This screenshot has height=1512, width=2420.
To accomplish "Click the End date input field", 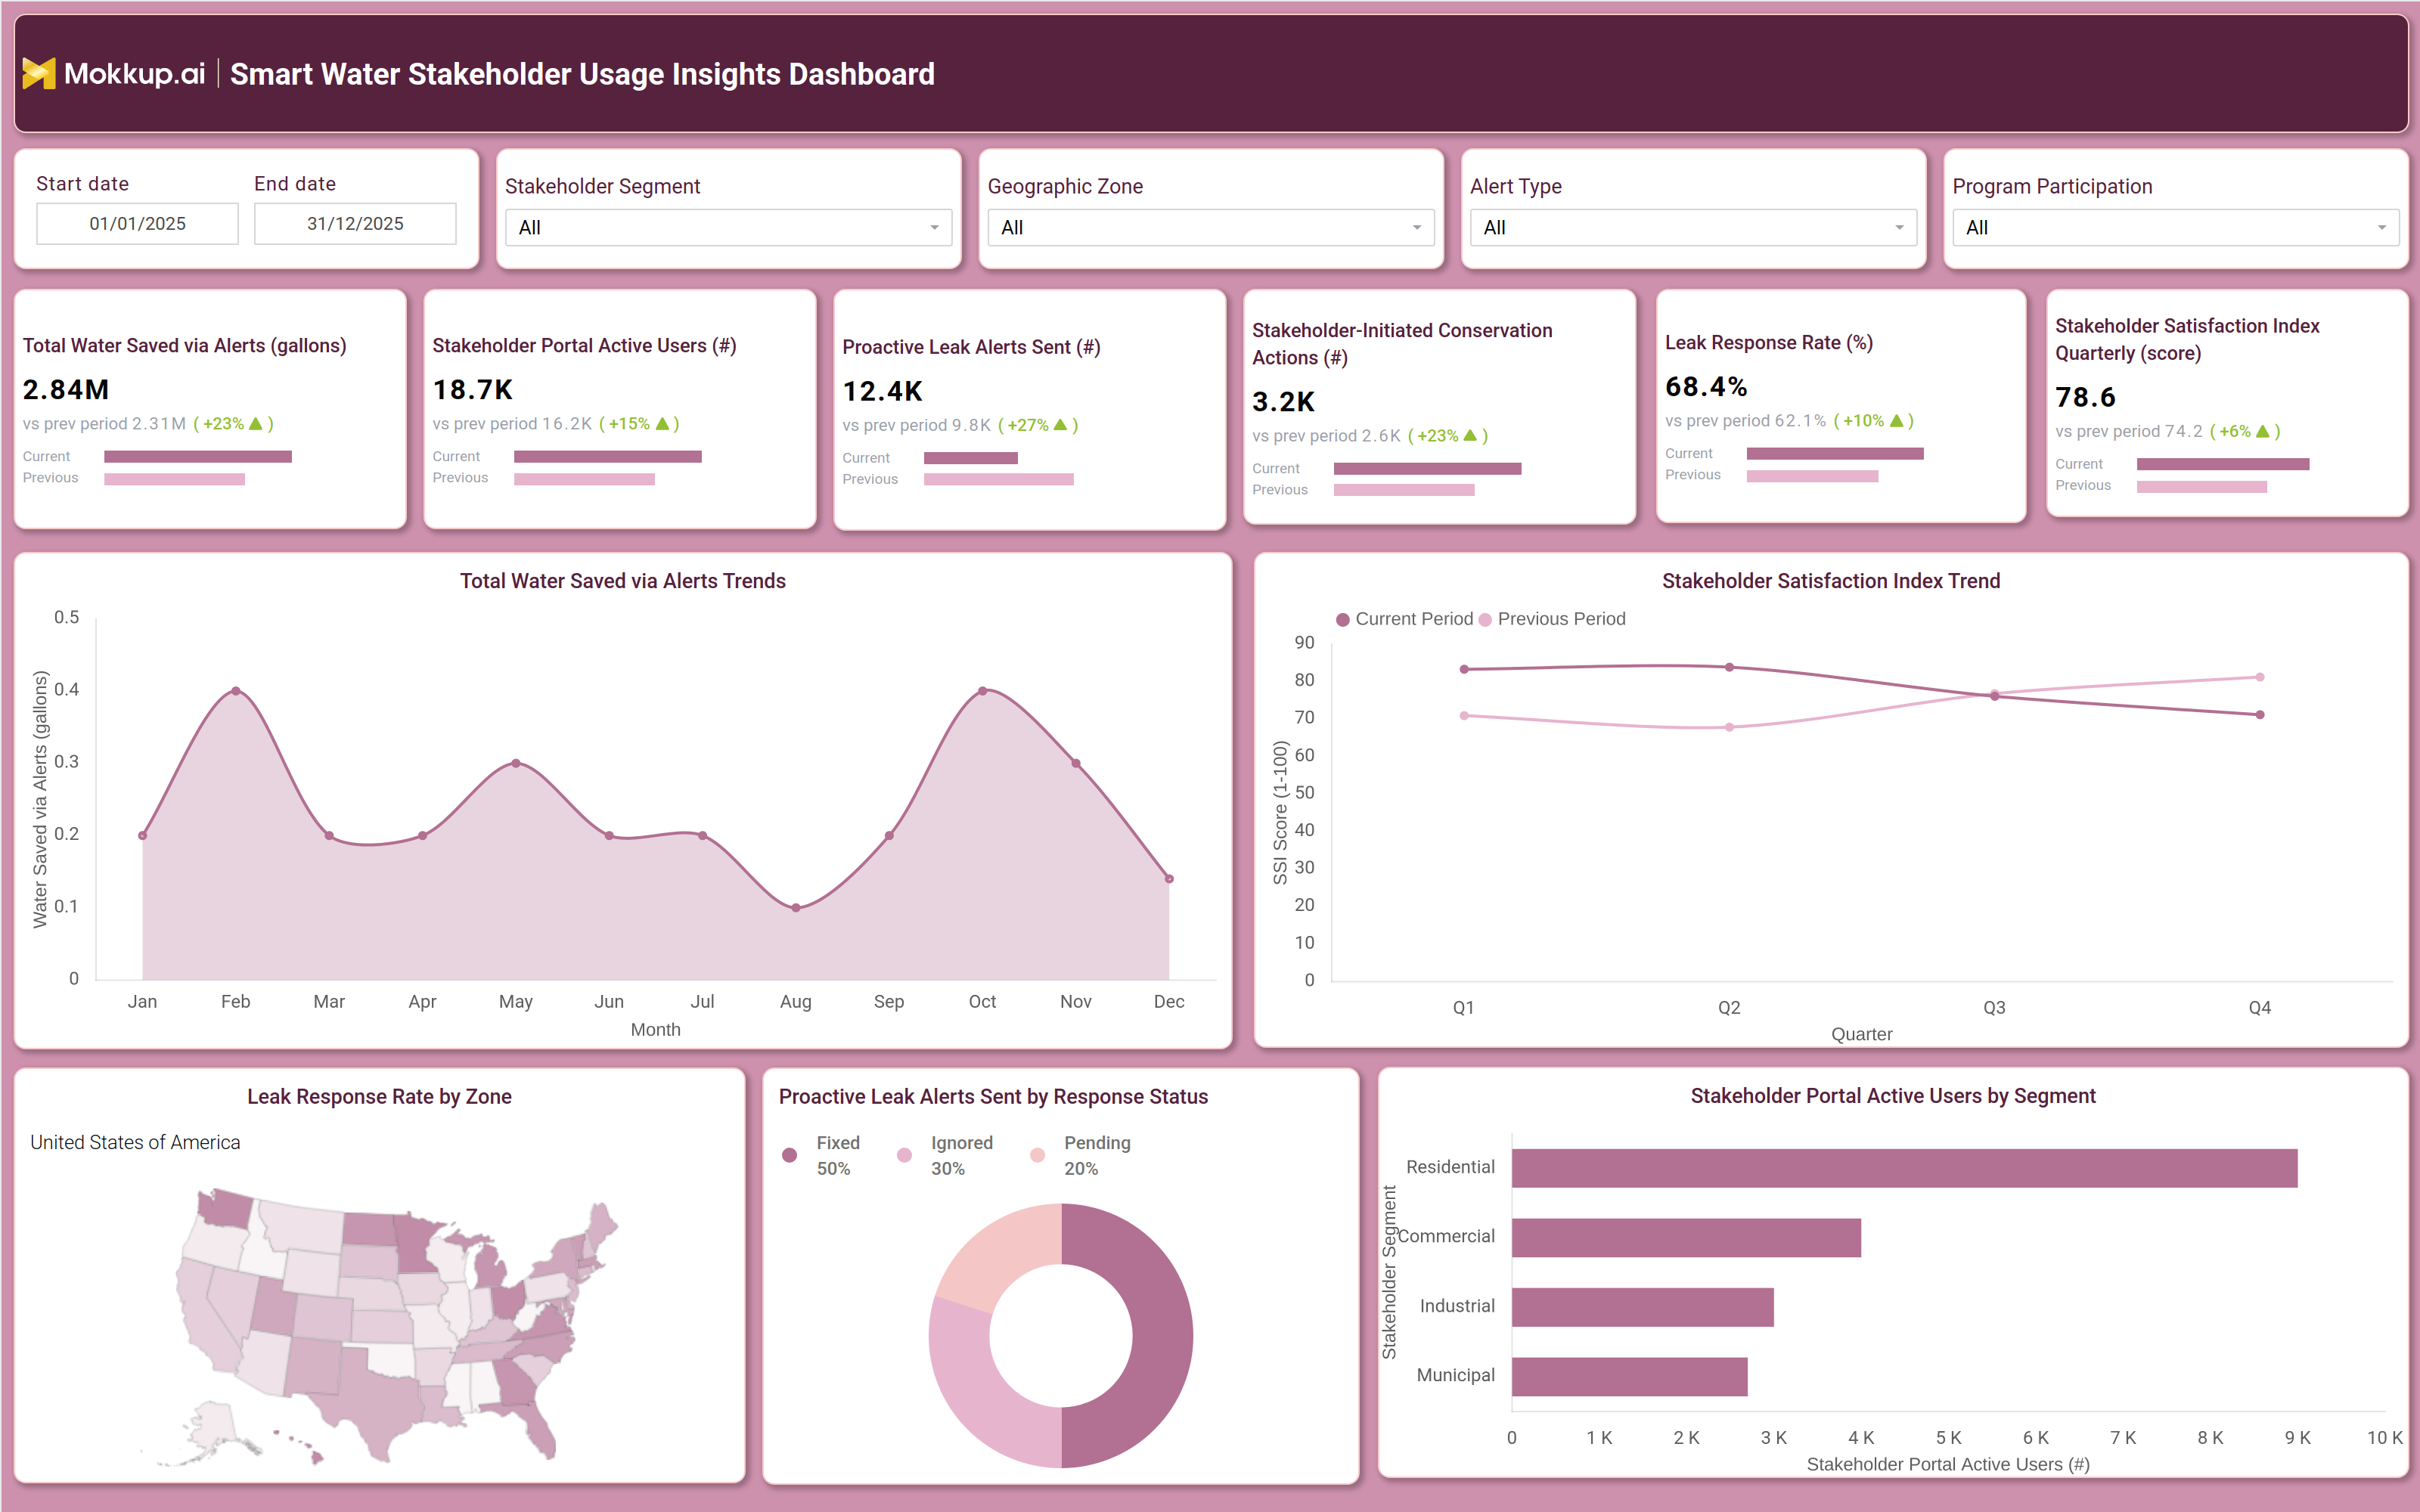I will click(x=355, y=224).
